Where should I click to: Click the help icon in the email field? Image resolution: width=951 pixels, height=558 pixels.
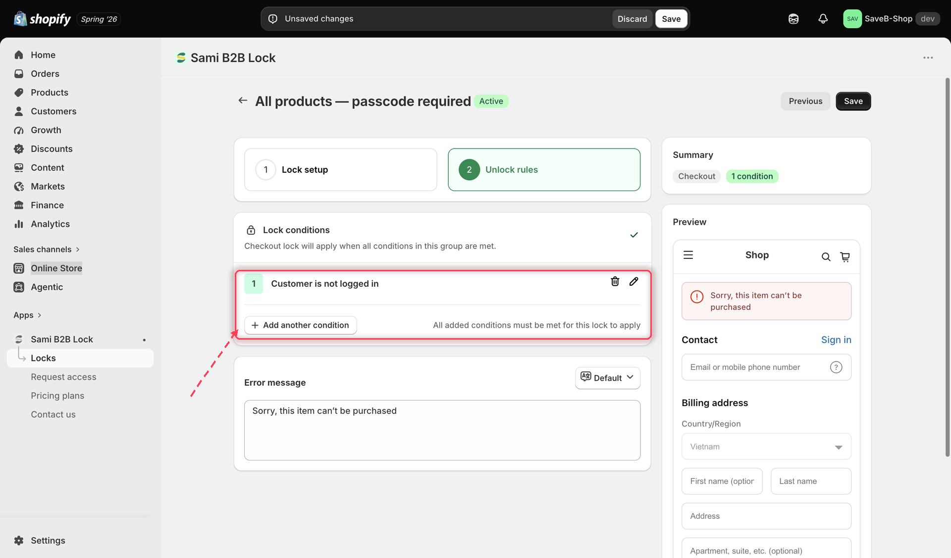point(836,367)
